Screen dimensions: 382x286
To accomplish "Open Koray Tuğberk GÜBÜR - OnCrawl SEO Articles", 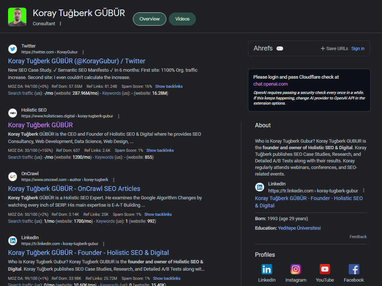I will (x=74, y=189).
